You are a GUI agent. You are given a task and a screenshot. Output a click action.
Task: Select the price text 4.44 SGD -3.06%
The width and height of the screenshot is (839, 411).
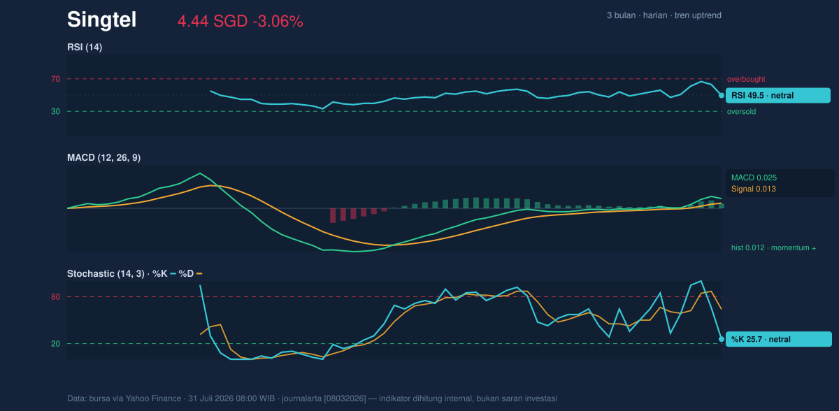coord(241,22)
